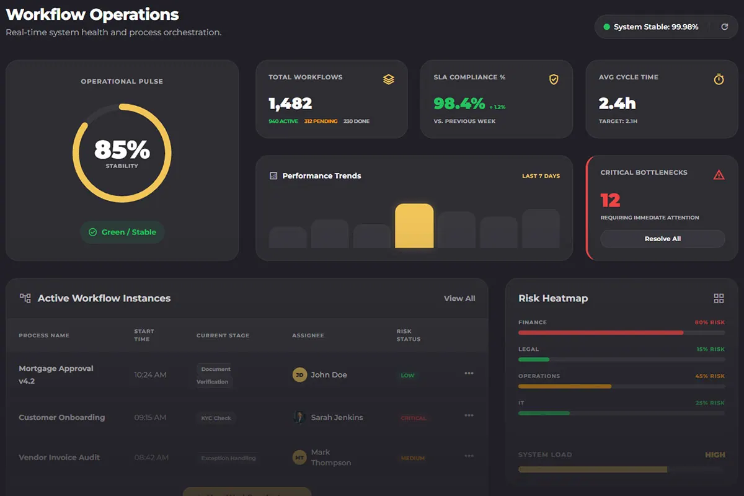Click the 2.4h average cycle time value
The height and width of the screenshot is (496, 744).
point(618,104)
